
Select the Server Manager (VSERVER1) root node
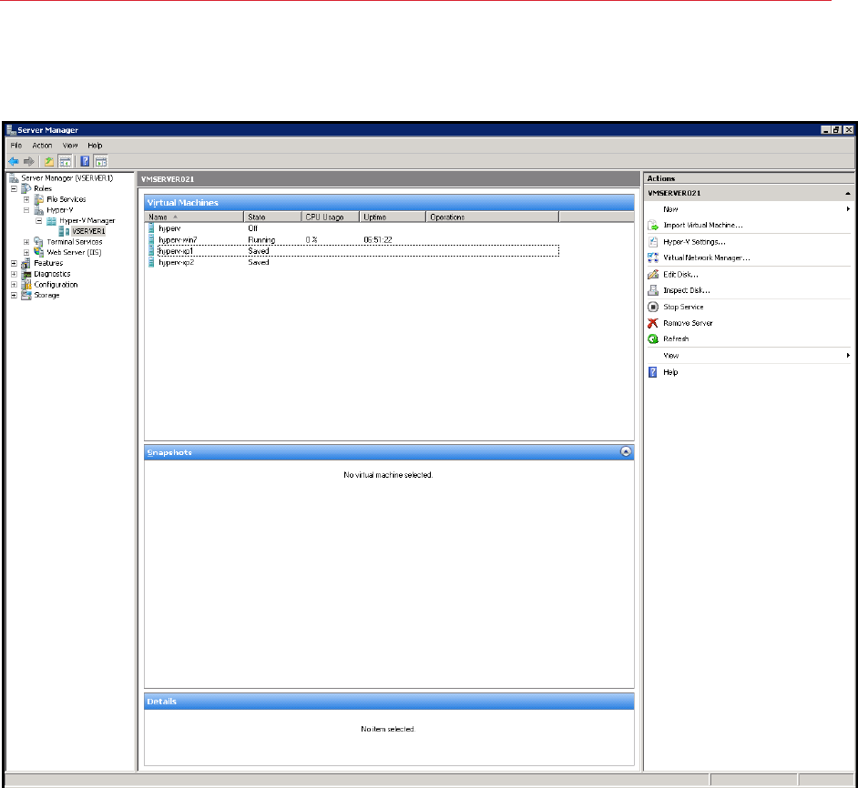(x=66, y=178)
